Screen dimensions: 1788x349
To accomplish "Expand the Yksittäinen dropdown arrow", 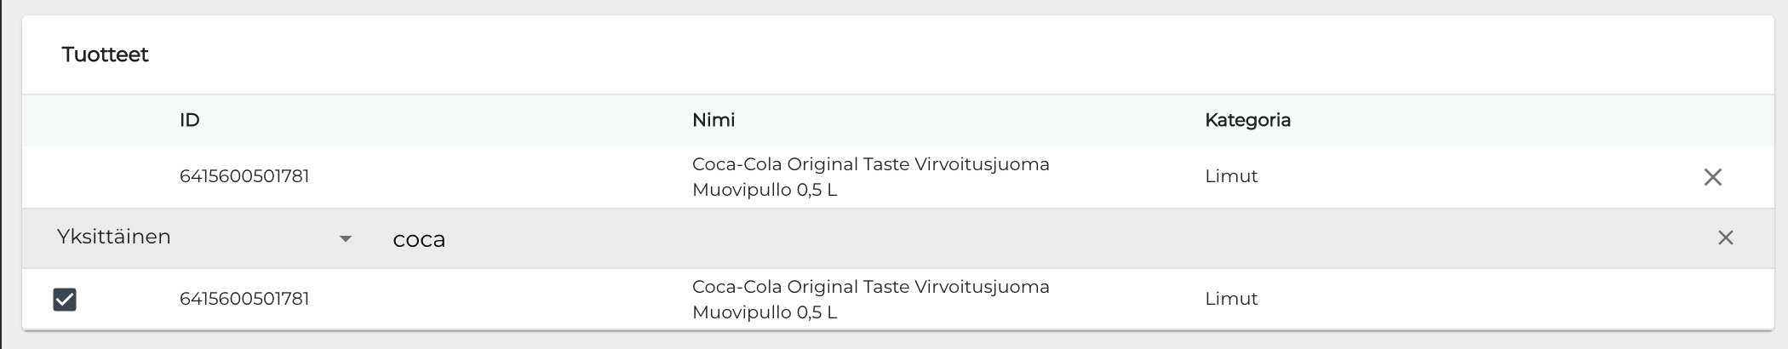I will 345,239.
